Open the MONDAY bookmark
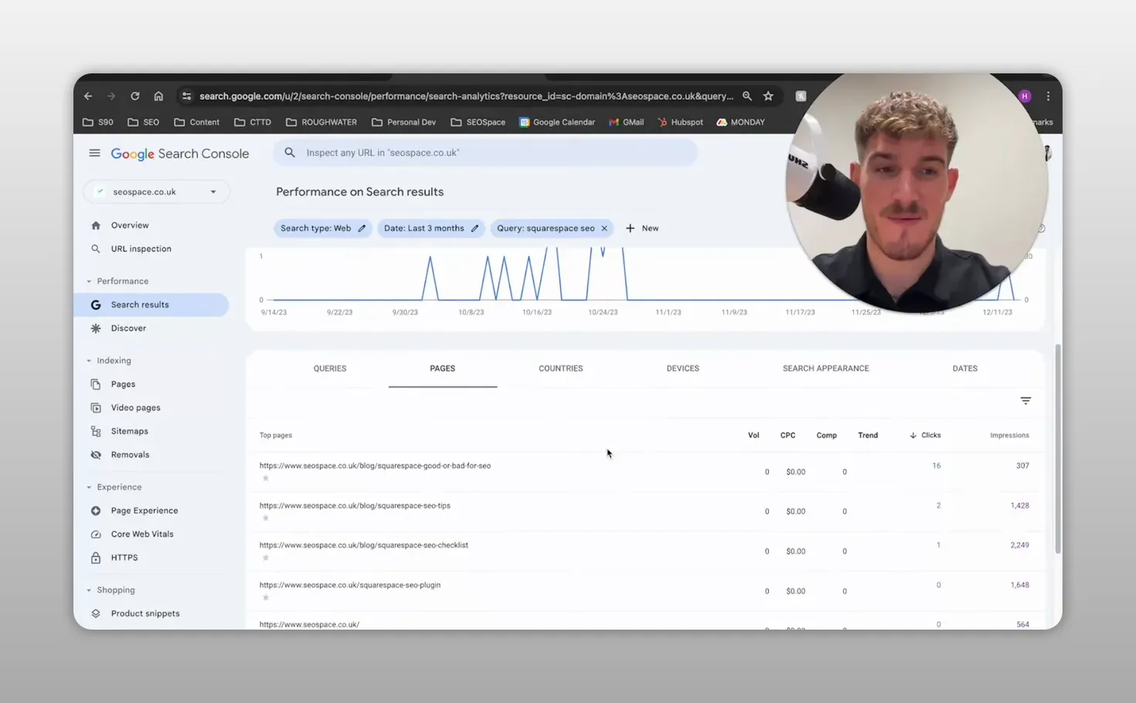The height and width of the screenshot is (703, 1136). (x=740, y=122)
